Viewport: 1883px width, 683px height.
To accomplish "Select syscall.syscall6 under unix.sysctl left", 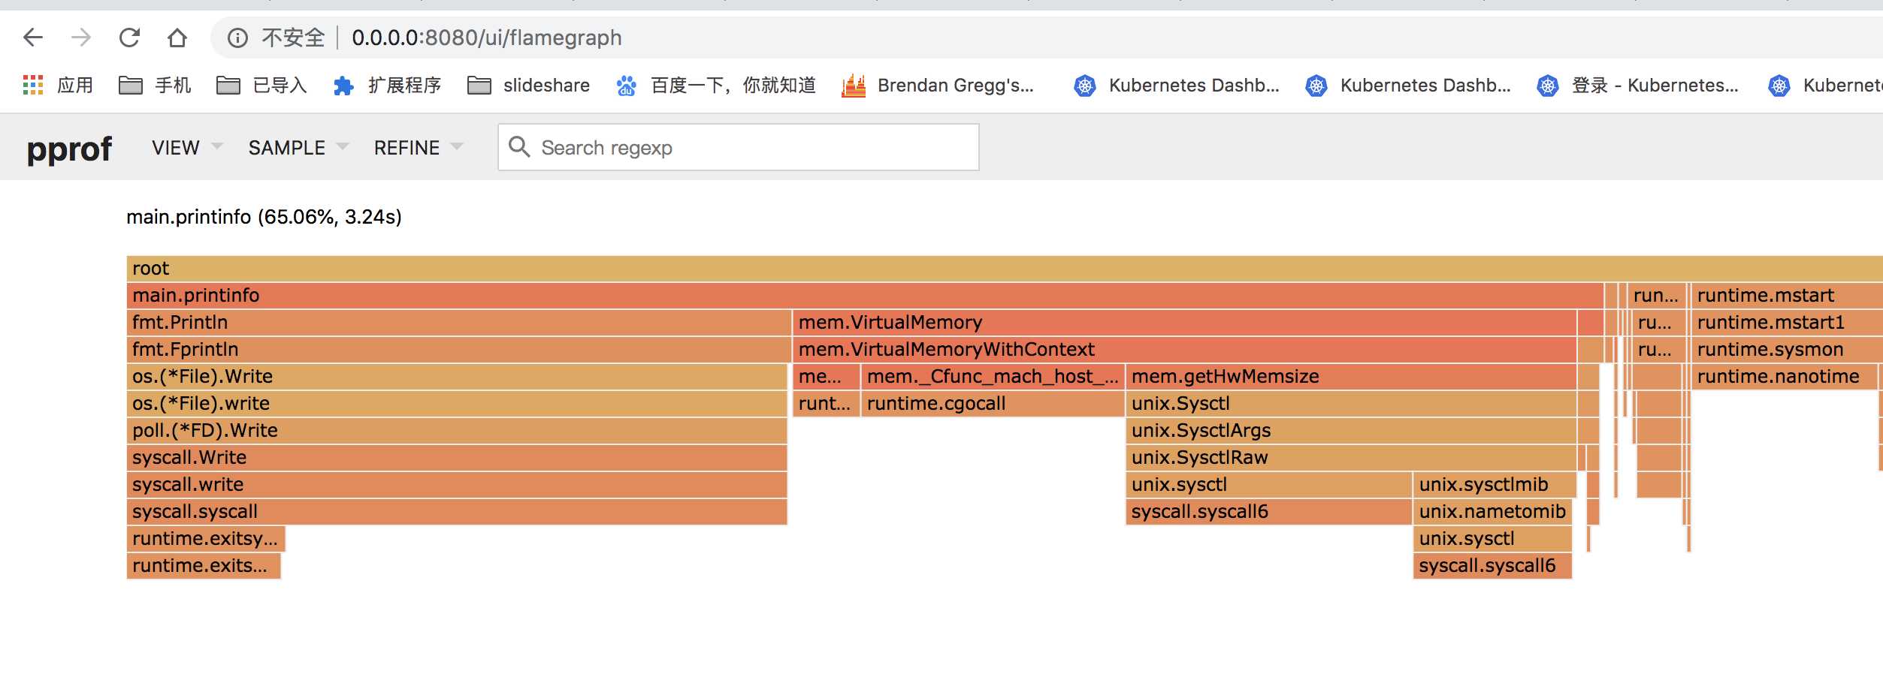I will 1269,511.
